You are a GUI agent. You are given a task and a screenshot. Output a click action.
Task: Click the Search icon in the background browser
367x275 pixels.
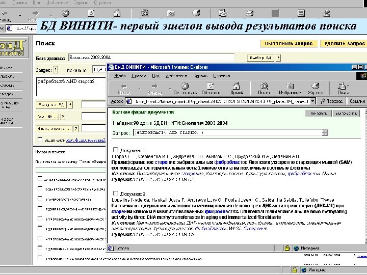(145, 13)
